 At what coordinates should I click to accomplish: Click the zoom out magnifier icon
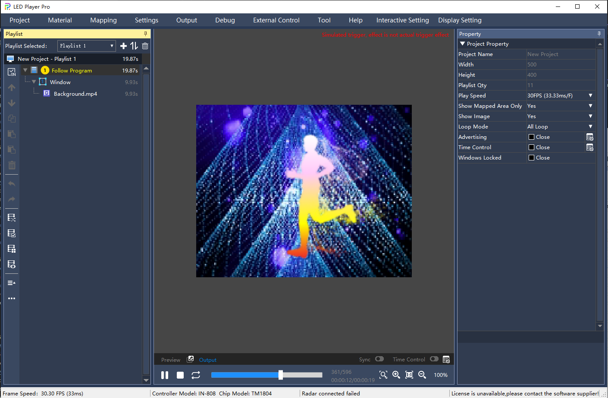[x=422, y=375]
